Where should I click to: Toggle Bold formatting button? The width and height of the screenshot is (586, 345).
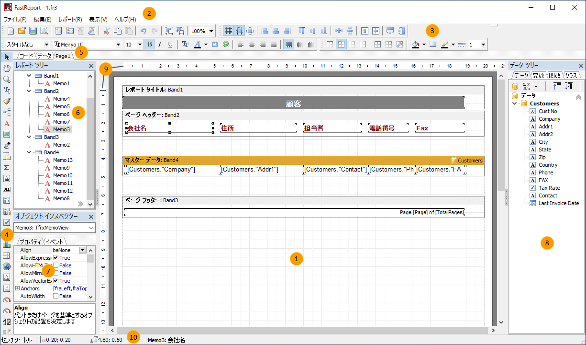coord(149,45)
